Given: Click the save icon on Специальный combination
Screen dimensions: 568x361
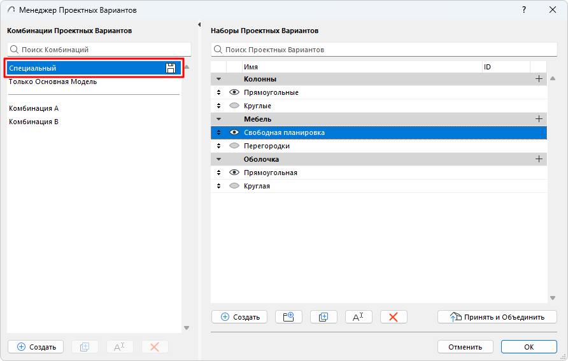Looking at the screenshot, I should (x=171, y=68).
